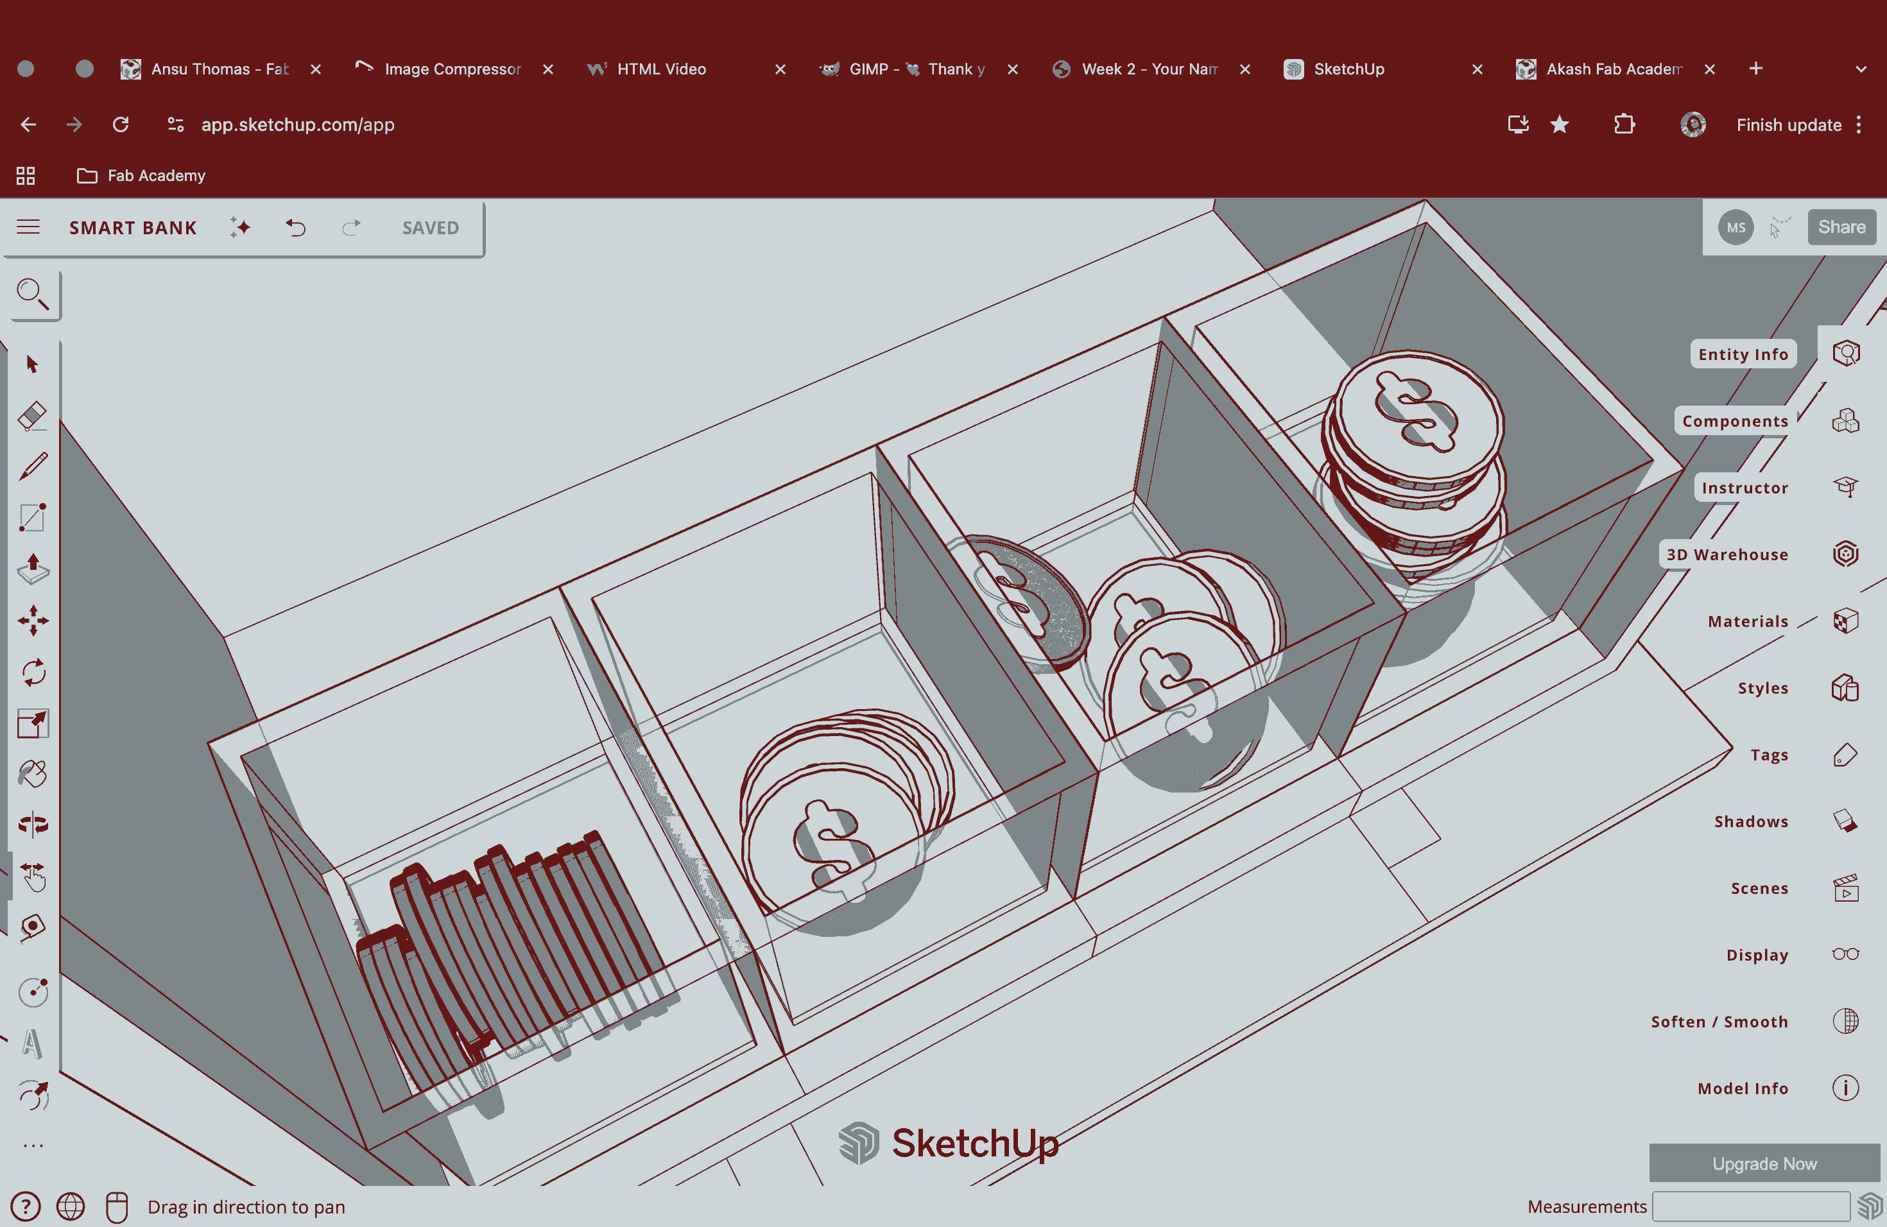Open the Materials panel icon
The width and height of the screenshot is (1887, 1227).
1845,621
